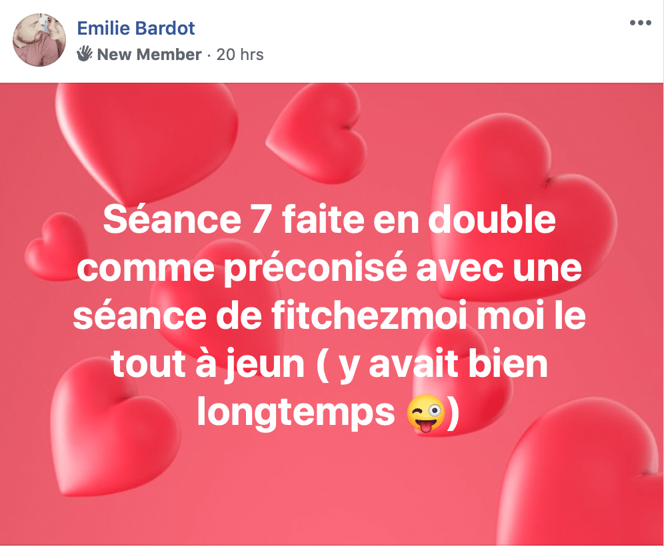Screen dimensions: 664x547
Task: Click the phrase 'tout à jeun'
Action: [208, 364]
